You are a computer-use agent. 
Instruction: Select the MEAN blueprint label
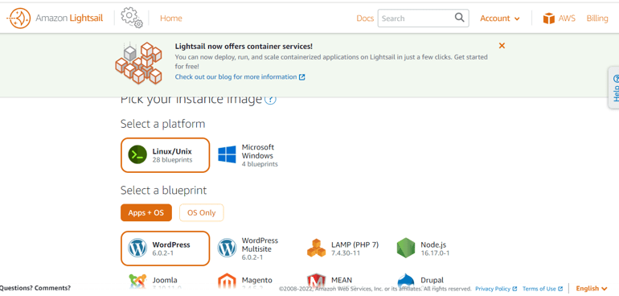pyautogui.click(x=342, y=280)
